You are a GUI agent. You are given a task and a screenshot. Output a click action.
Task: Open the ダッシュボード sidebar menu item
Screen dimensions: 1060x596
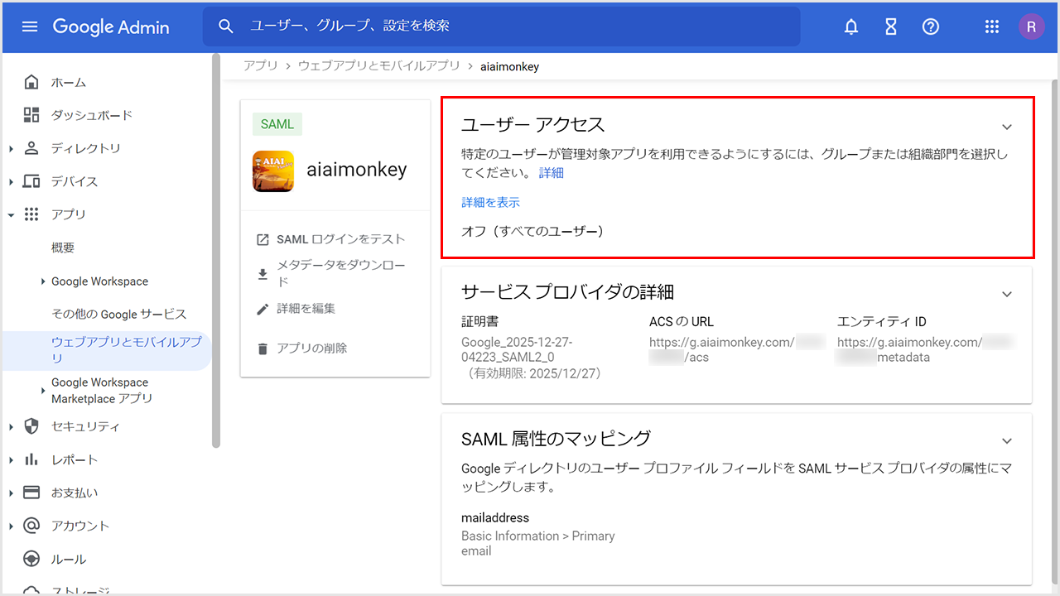[x=91, y=115]
